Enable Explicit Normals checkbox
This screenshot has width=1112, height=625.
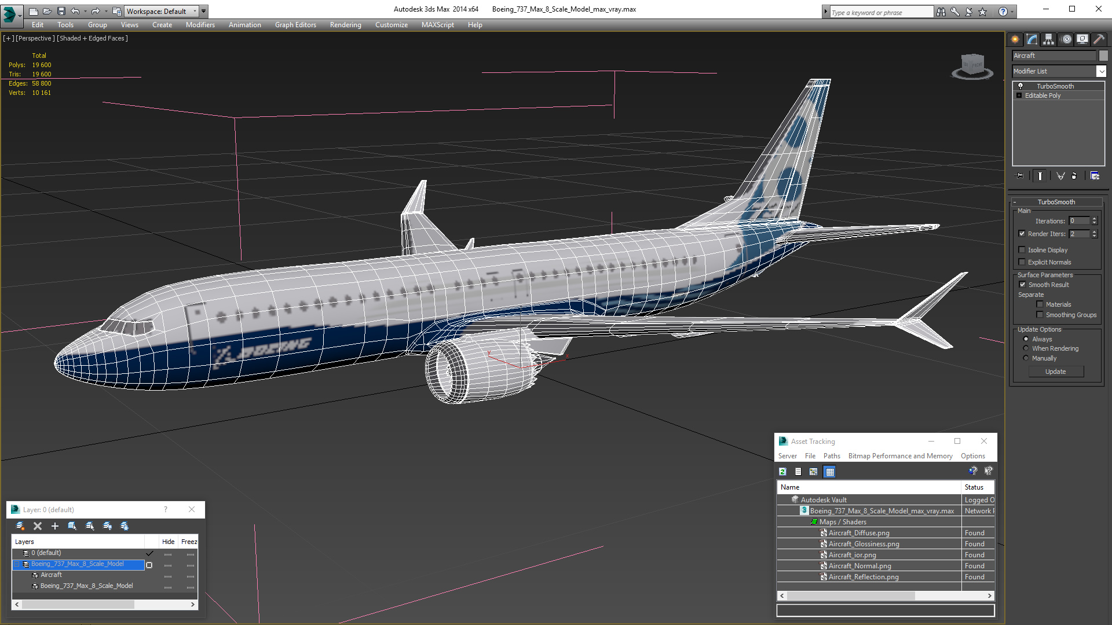pyautogui.click(x=1022, y=262)
